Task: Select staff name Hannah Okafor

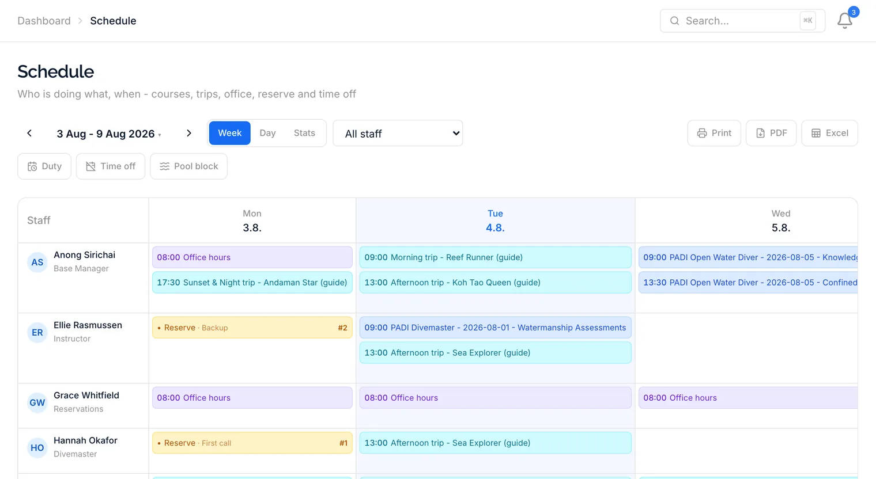Action: 85,440
